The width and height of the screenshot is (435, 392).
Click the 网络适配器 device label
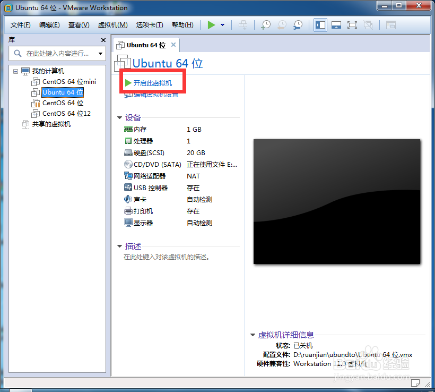[150, 176]
